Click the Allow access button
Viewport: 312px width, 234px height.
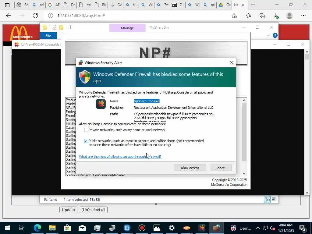click(x=190, y=168)
